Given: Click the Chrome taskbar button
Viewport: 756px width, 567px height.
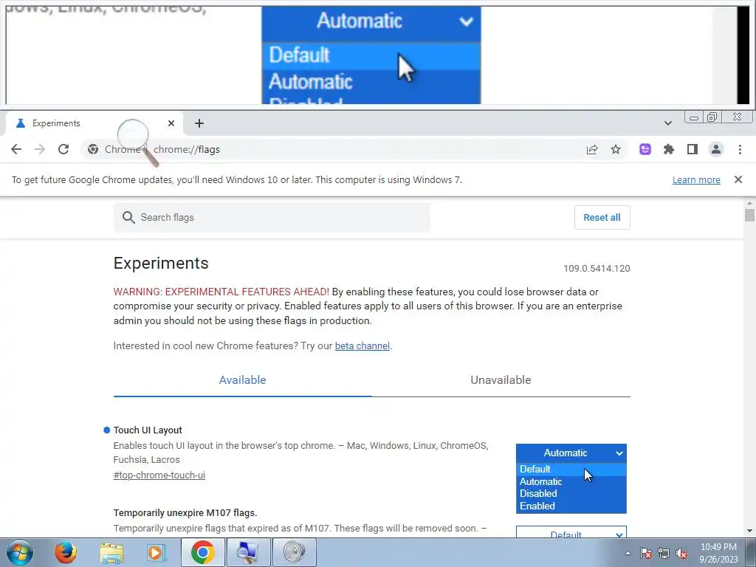Looking at the screenshot, I should point(202,552).
